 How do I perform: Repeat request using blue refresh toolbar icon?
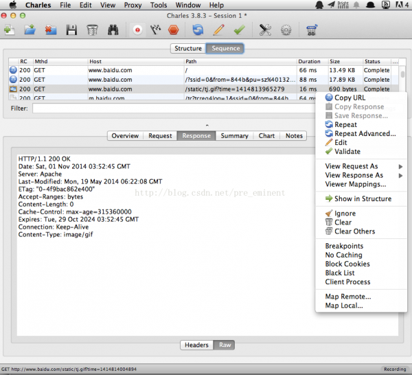pyautogui.click(x=198, y=30)
